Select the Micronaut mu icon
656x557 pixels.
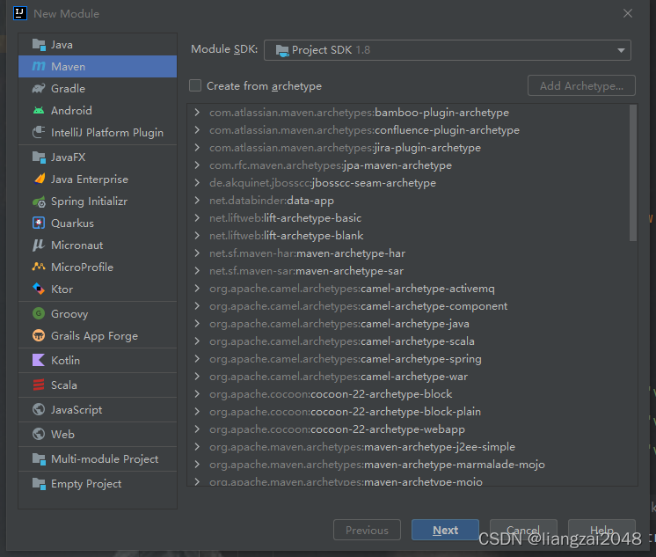[39, 245]
